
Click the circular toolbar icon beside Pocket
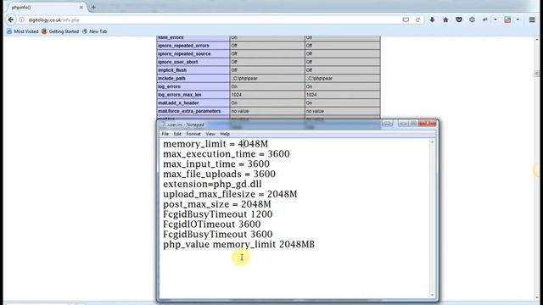(472, 20)
